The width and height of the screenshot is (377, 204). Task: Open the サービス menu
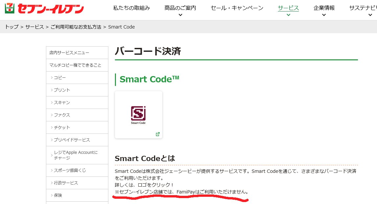point(288,8)
